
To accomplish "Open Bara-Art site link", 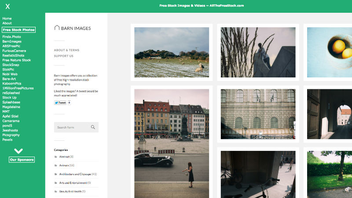I will click(9, 79).
